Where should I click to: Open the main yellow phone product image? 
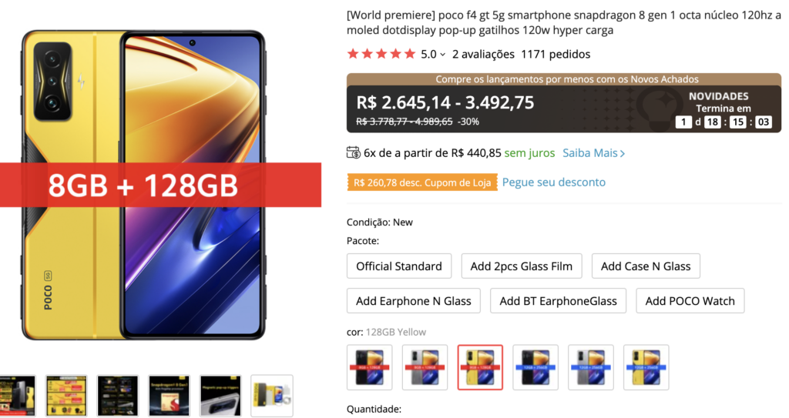tap(144, 185)
